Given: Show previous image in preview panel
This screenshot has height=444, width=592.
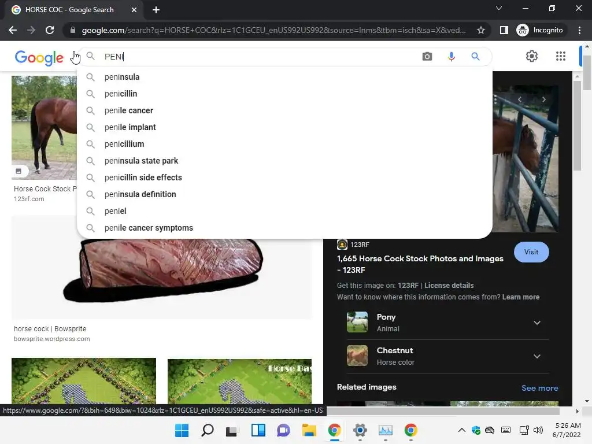Looking at the screenshot, I should 520,99.
